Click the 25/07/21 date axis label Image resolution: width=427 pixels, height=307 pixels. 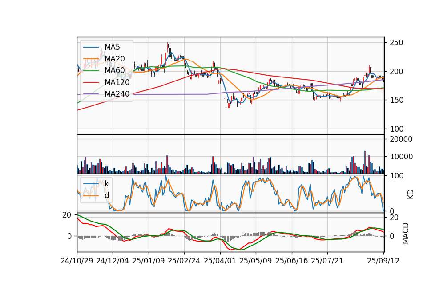point(327,261)
